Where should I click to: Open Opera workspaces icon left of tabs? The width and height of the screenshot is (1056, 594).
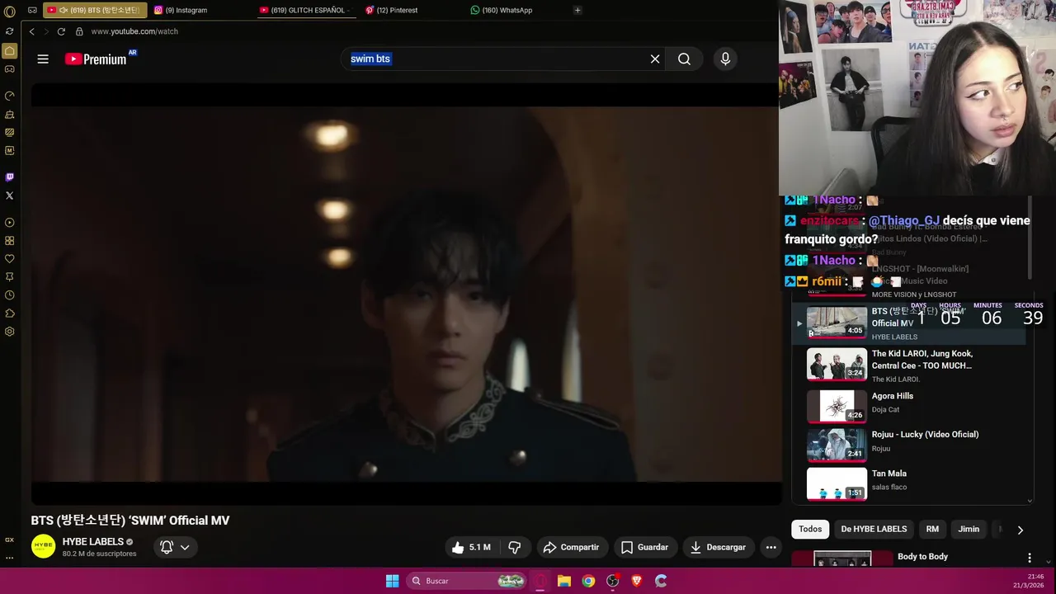[32, 10]
